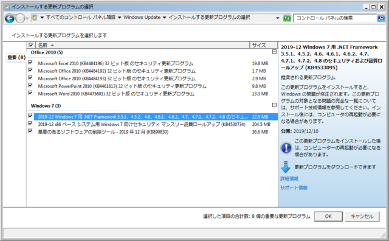This screenshot has height=241, width=389.
Task: Click the 19.8 MB size value
Action: (260, 64)
